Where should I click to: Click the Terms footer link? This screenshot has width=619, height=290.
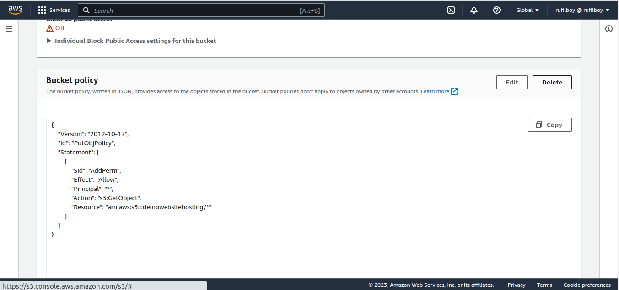pos(544,285)
